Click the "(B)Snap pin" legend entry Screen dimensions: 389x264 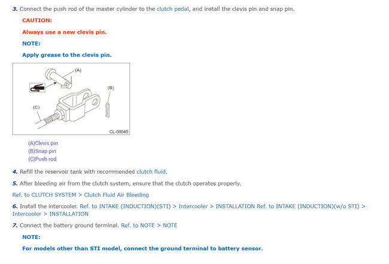point(41,151)
